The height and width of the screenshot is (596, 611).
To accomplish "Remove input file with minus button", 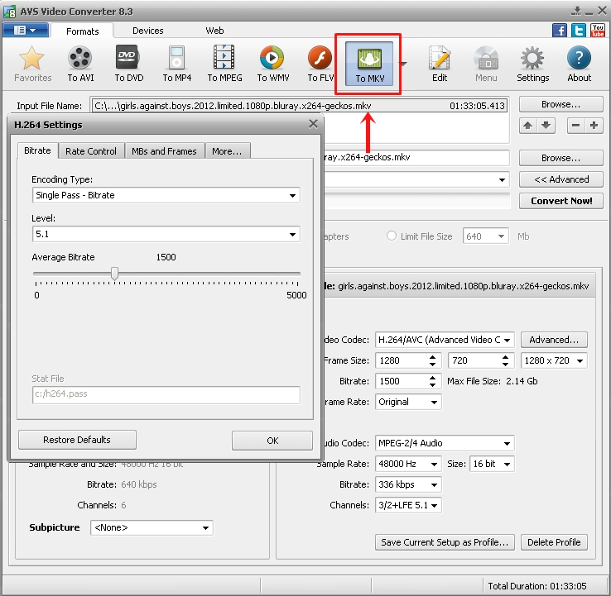I will 575,126.
